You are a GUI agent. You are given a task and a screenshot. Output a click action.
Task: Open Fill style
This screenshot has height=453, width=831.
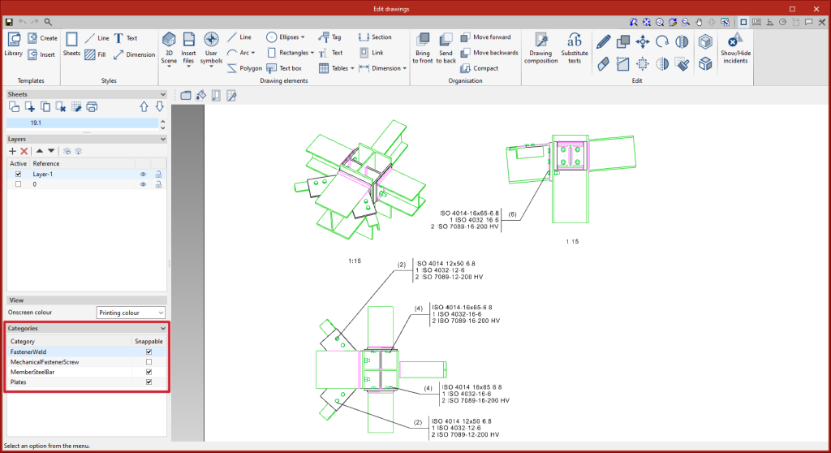(96, 54)
